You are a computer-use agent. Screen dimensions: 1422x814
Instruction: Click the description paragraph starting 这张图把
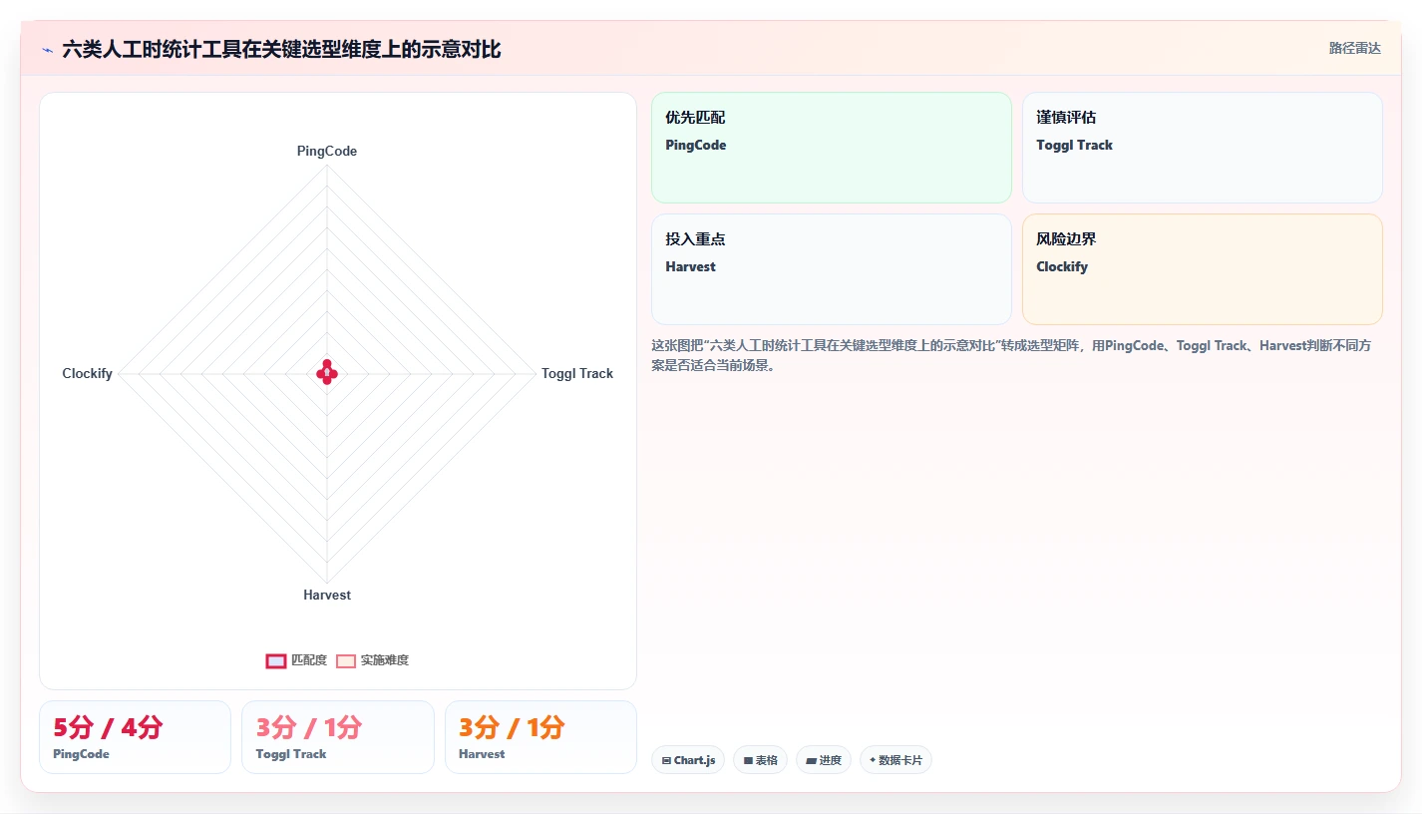coord(1016,355)
